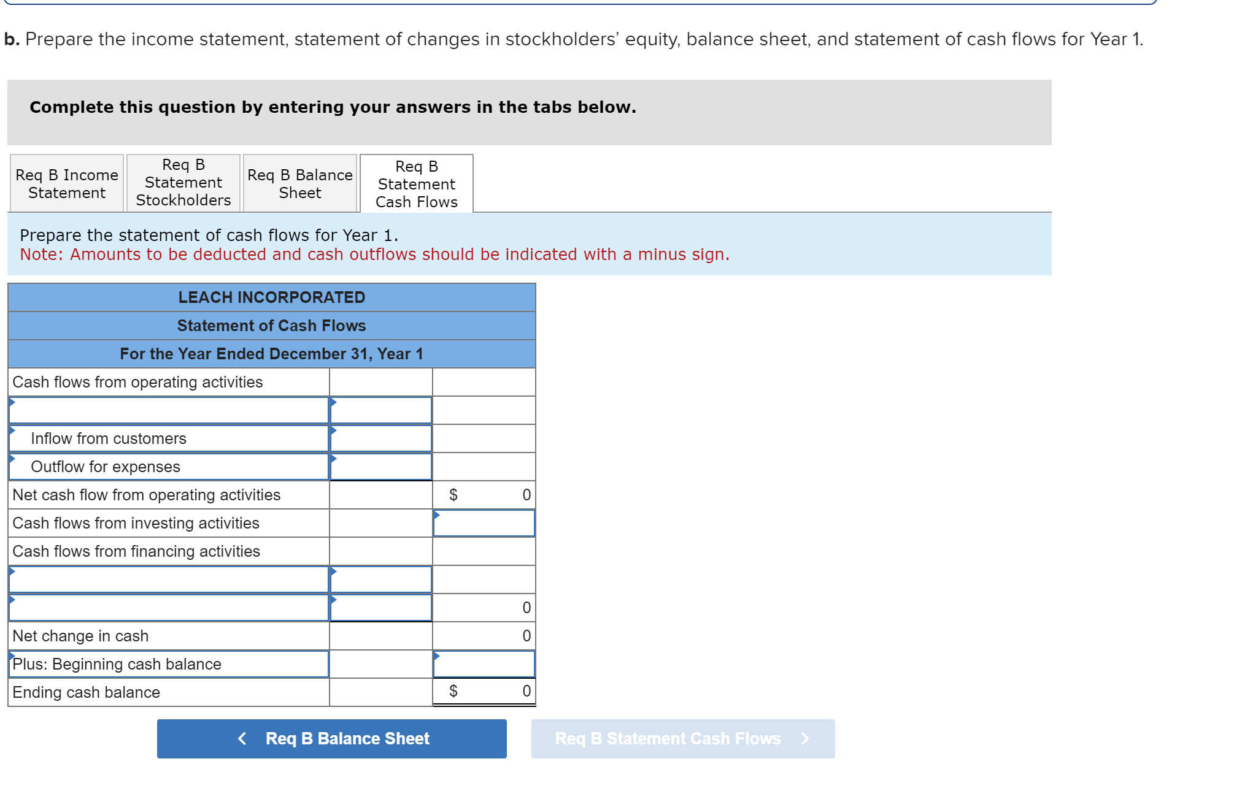Click the Statement of Cash Flows header row

271,326
